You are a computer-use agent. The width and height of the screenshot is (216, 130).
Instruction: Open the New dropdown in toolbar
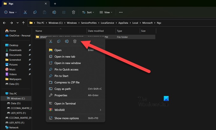[x=10, y=12]
